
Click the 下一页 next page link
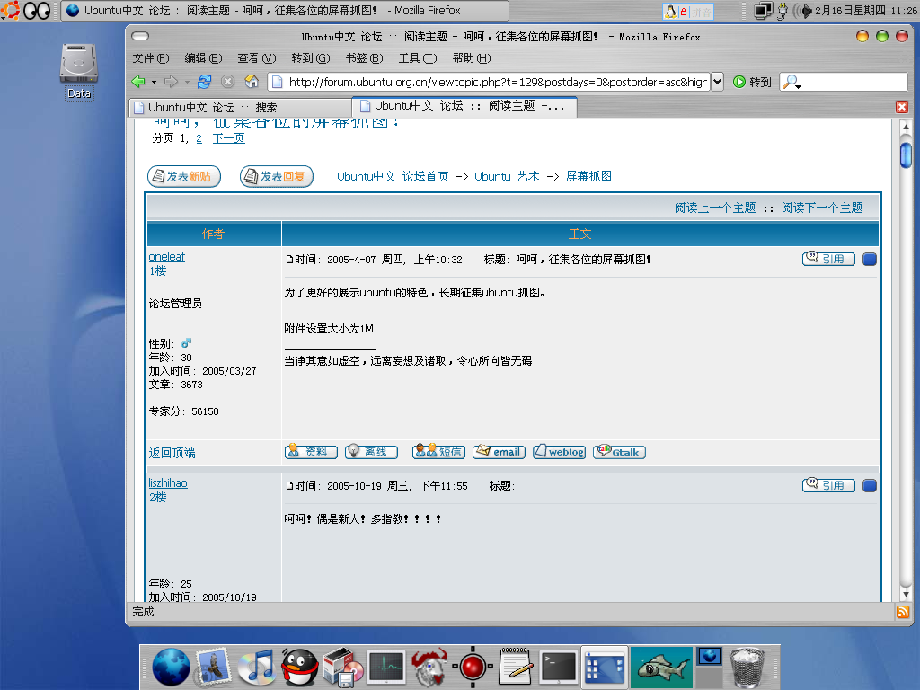pyautogui.click(x=228, y=138)
